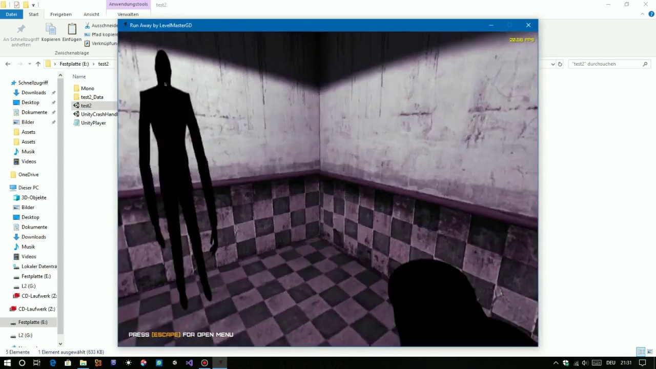
Task: Click Festplatte (E:) in breadcrumb path
Action: (74, 64)
